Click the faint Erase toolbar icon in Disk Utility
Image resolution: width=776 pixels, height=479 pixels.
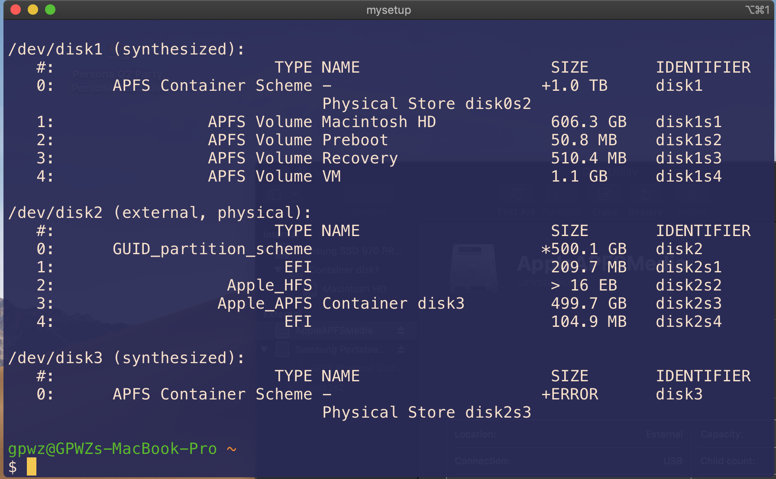(605, 194)
